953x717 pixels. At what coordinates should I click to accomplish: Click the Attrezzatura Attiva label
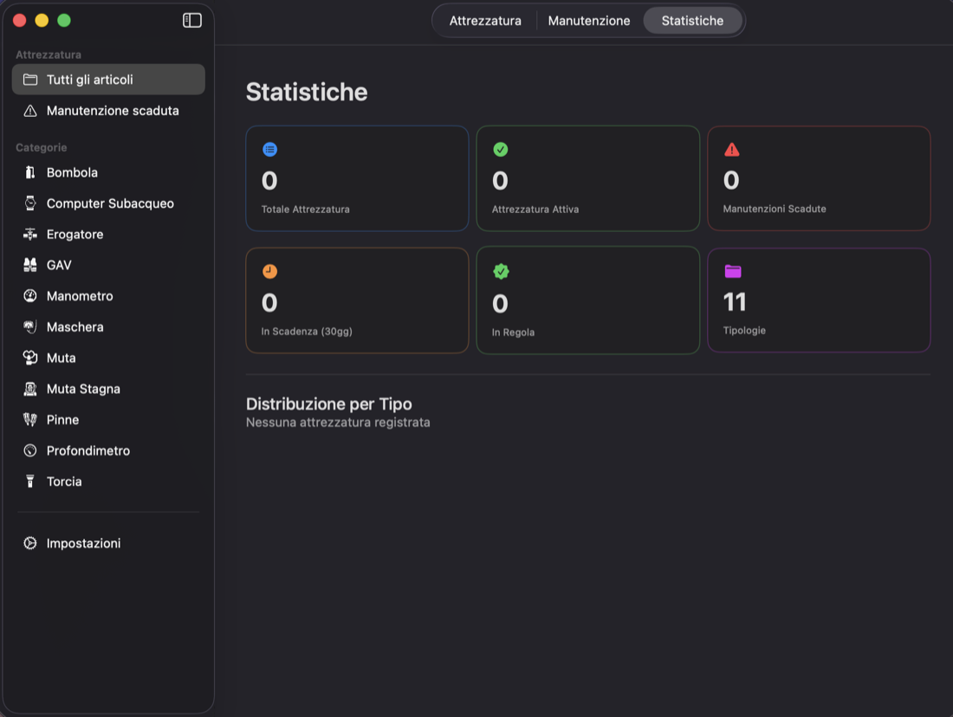click(x=535, y=209)
